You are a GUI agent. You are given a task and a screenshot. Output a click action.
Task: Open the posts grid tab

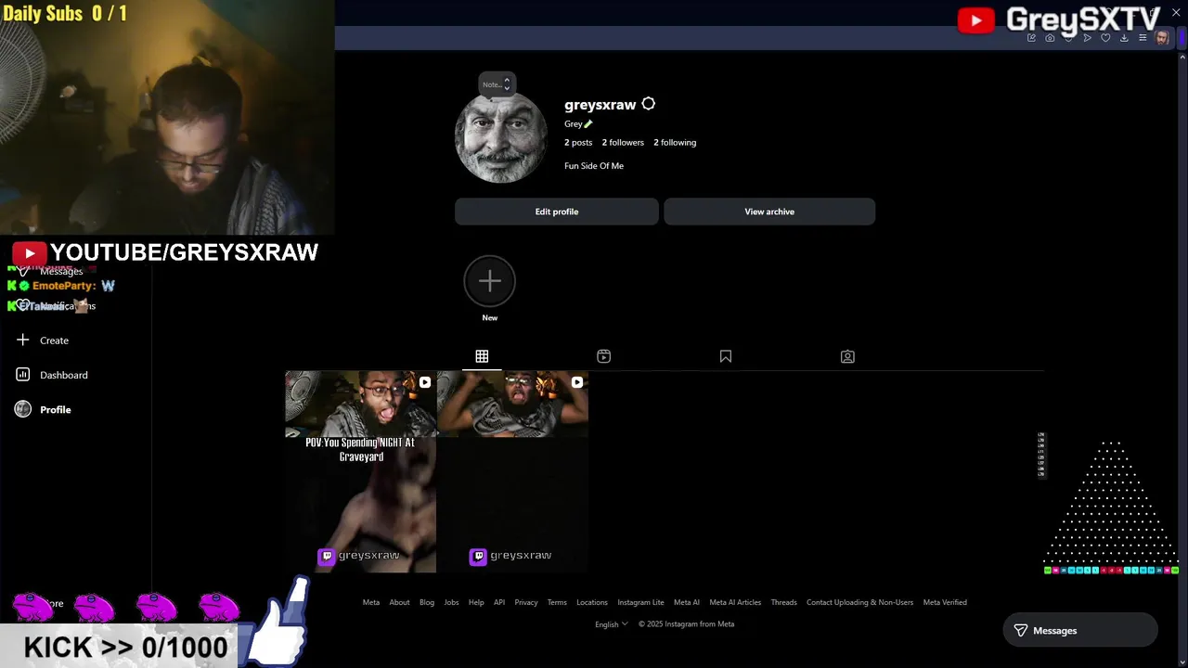pos(482,356)
